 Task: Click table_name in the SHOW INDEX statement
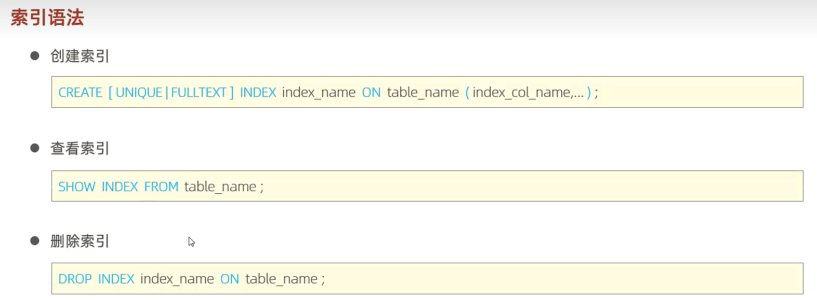pyautogui.click(x=220, y=187)
